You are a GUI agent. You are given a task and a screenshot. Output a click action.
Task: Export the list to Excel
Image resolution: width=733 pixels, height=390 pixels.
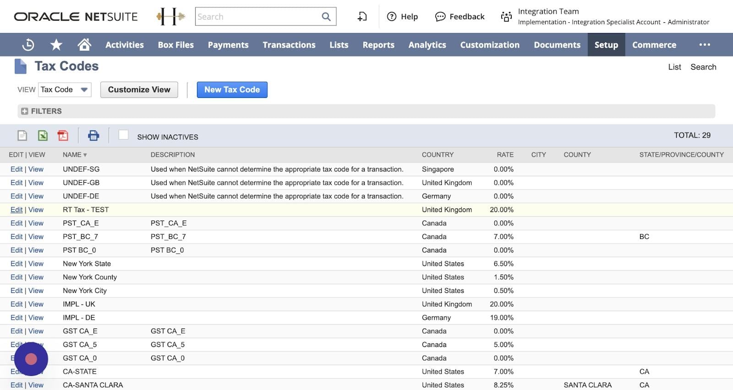tap(43, 135)
